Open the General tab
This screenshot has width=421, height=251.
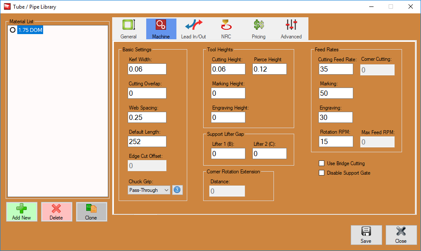tap(129, 29)
